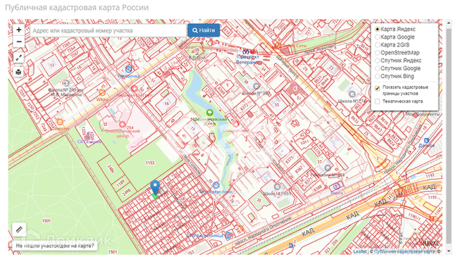Click Не нашли участок/дом на карте? button
Screen dimensions: 458x264
(x=55, y=246)
